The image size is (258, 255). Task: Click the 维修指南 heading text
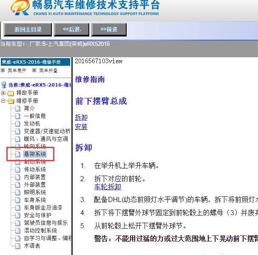point(90,79)
